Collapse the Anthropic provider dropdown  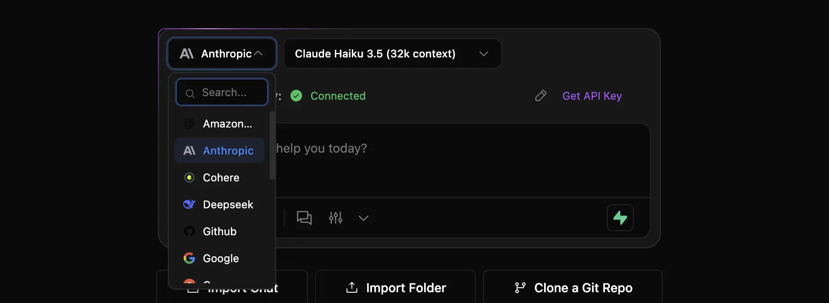(259, 53)
